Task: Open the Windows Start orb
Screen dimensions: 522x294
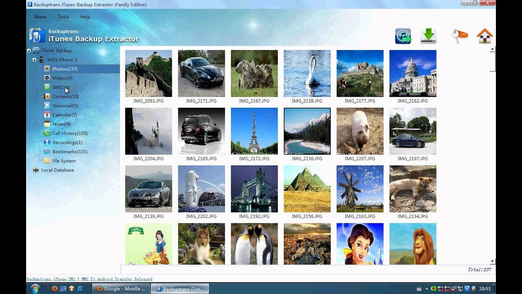Action: tap(35, 289)
